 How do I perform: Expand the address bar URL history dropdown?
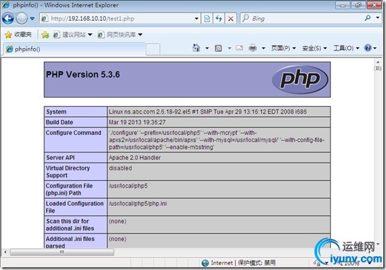click(196, 19)
